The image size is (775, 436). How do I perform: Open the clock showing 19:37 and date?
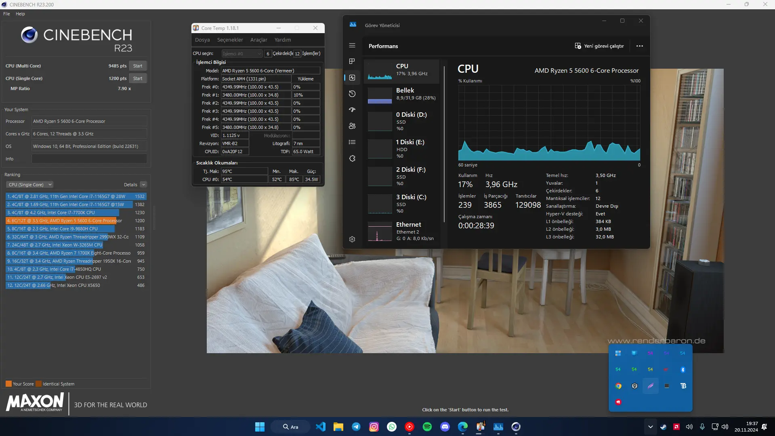click(746, 427)
